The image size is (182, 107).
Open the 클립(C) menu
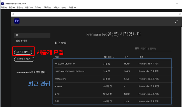pos(20,7)
